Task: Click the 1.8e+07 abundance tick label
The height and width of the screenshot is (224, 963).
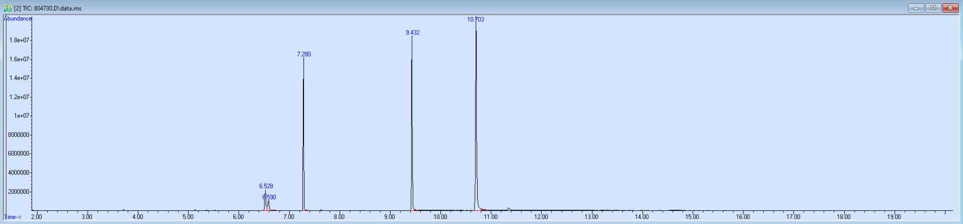Action: 19,41
